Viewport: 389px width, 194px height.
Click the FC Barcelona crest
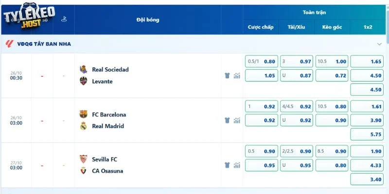(83, 114)
